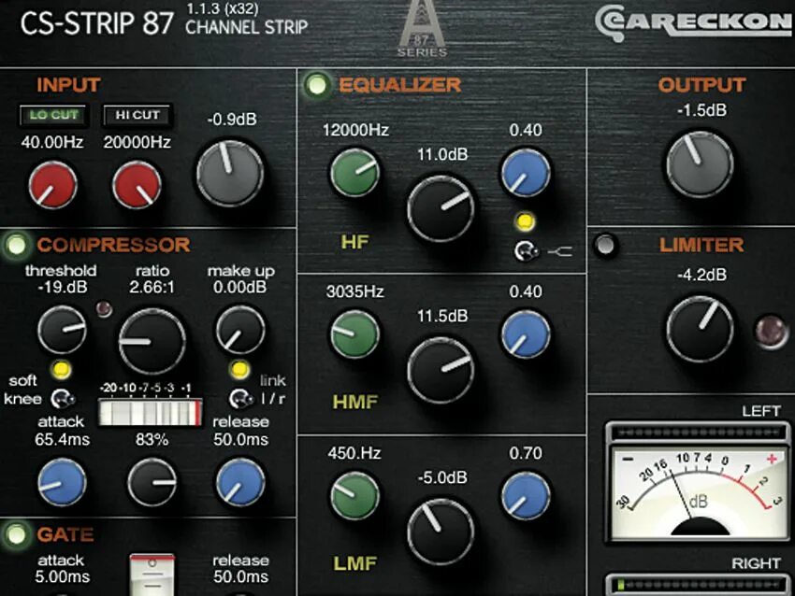This screenshot has width=795, height=596.
Task: Click the limiter -4.2dB value
Action: [x=701, y=275]
